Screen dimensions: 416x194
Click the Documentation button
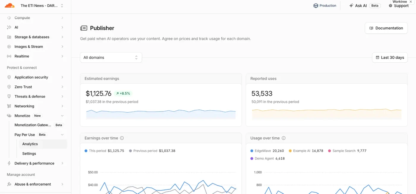(x=386, y=28)
